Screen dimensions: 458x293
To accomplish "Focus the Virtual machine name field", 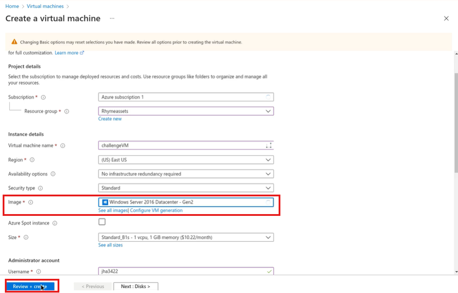I will tap(186, 145).
